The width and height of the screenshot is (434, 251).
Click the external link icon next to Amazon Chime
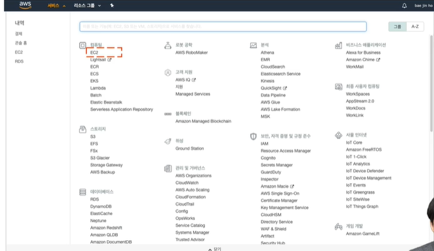(x=378, y=59)
